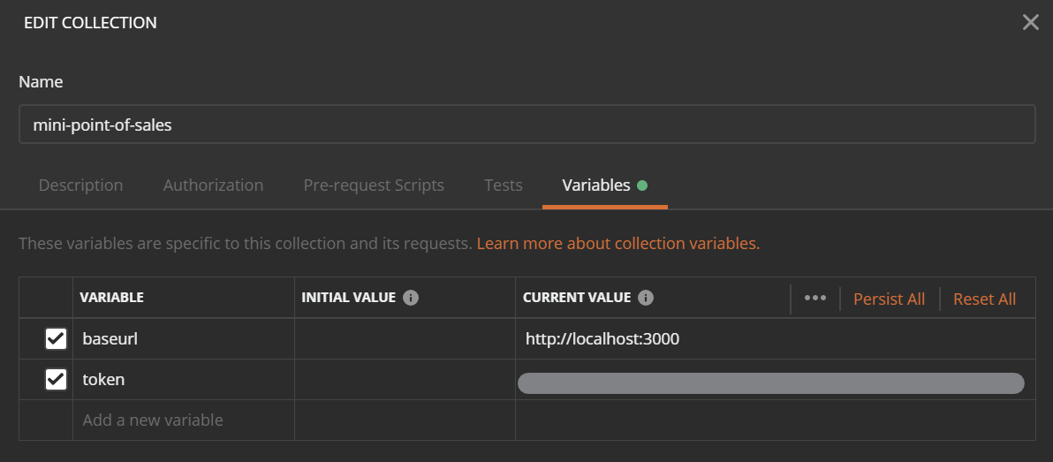
Task: Open Learn more about collection variables link
Action: tap(617, 243)
